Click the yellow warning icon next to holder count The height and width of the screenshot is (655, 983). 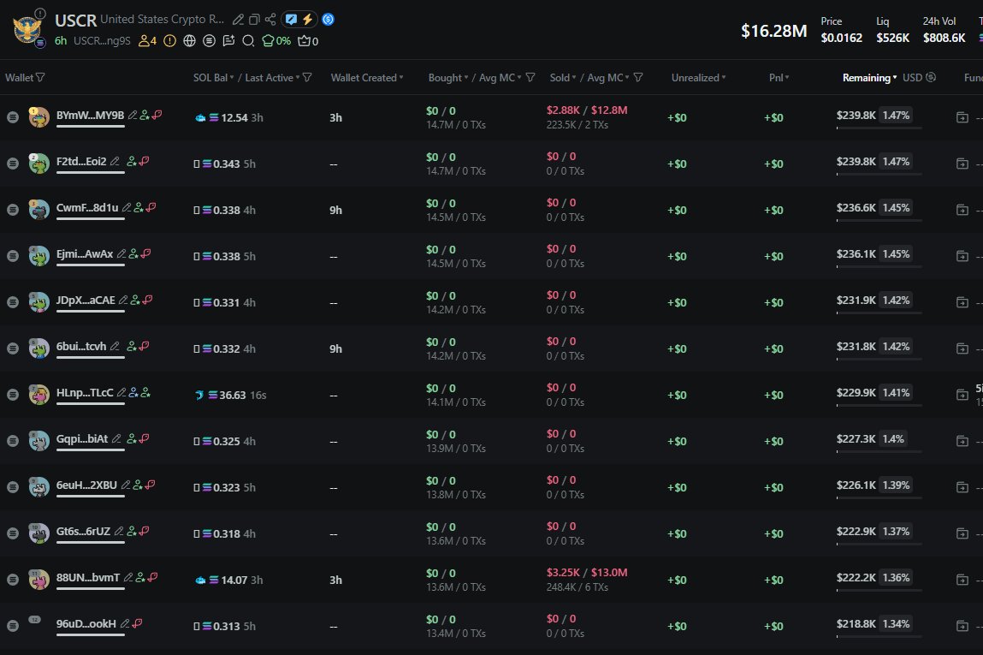169,40
